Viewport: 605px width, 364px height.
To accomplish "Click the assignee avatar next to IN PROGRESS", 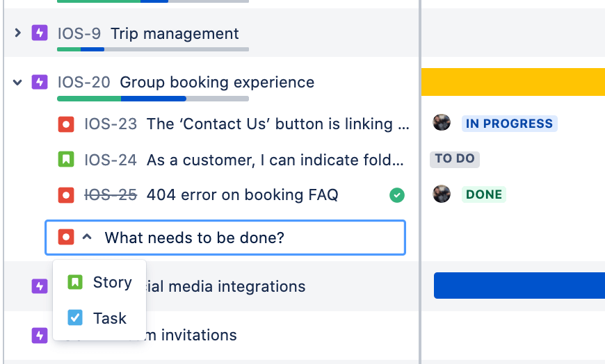I will [x=442, y=123].
